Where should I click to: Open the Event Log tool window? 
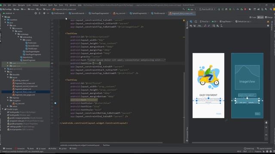click(x=249, y=148)
